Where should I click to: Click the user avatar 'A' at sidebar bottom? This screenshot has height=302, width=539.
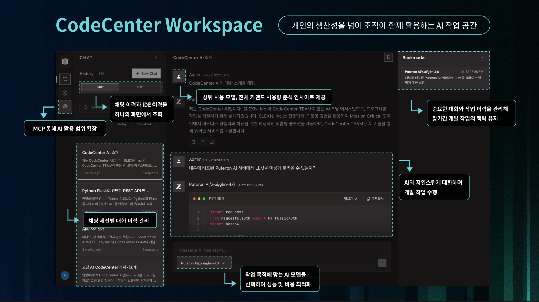pyautogui.click(x=65, y=275)
